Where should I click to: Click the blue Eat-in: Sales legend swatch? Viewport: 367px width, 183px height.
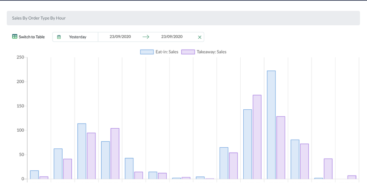pos(147,52)
